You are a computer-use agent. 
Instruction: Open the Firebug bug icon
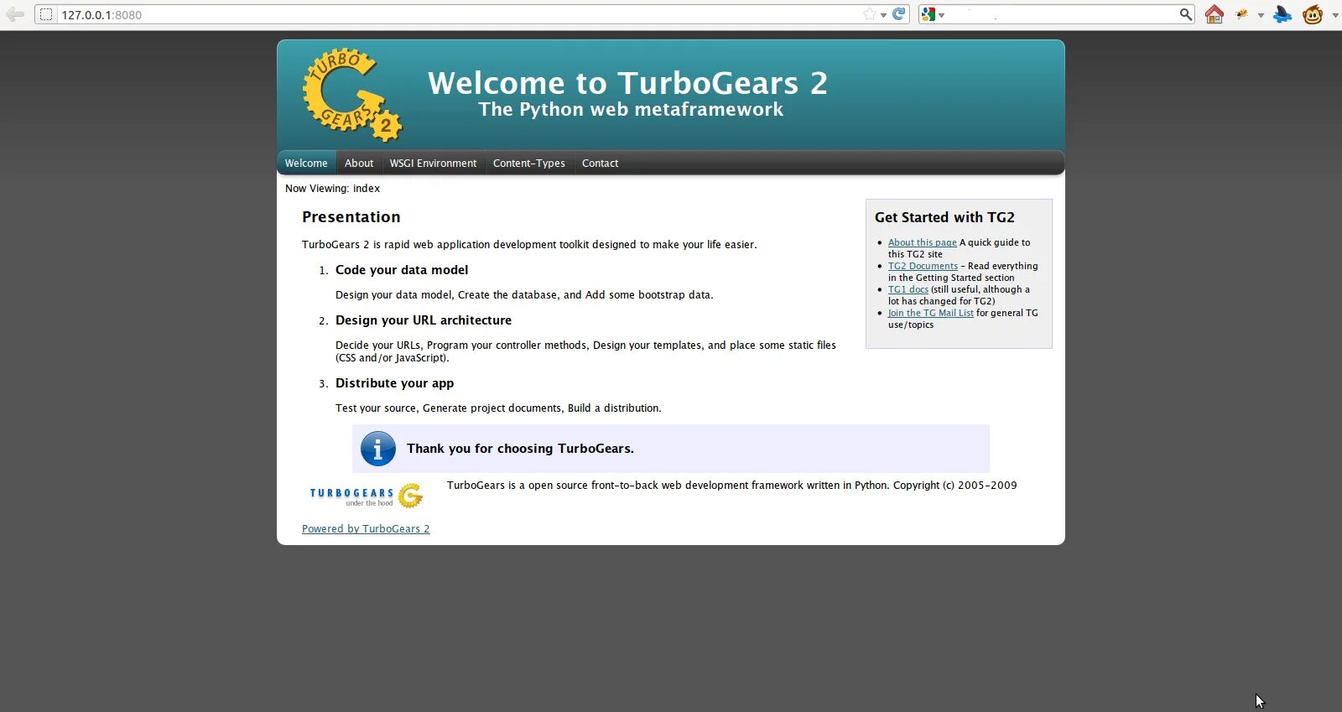tap(1243, 14)
